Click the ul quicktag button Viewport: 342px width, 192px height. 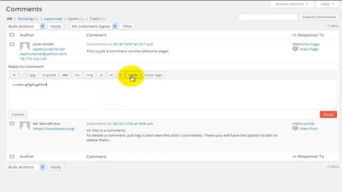[101, 75]
